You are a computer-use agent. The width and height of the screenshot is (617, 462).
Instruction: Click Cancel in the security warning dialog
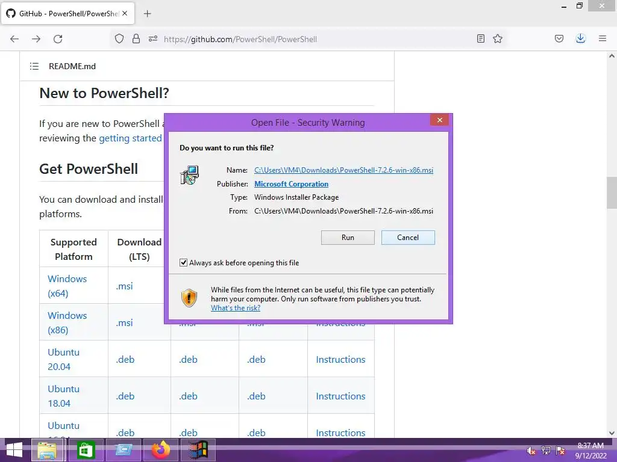tap(408, 237)
